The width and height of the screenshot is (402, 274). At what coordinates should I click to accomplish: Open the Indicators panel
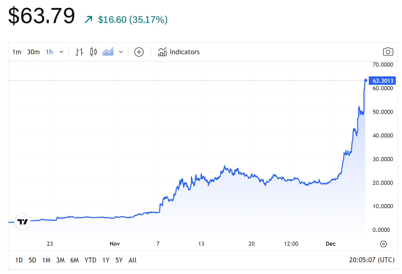click(179, 52)
